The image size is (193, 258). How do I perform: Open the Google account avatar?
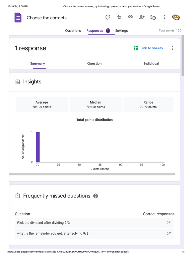pos(176,17)
